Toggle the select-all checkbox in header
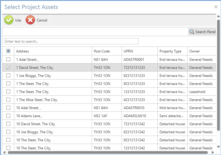This screenshot has height=155, width=221. coord(8,51)
